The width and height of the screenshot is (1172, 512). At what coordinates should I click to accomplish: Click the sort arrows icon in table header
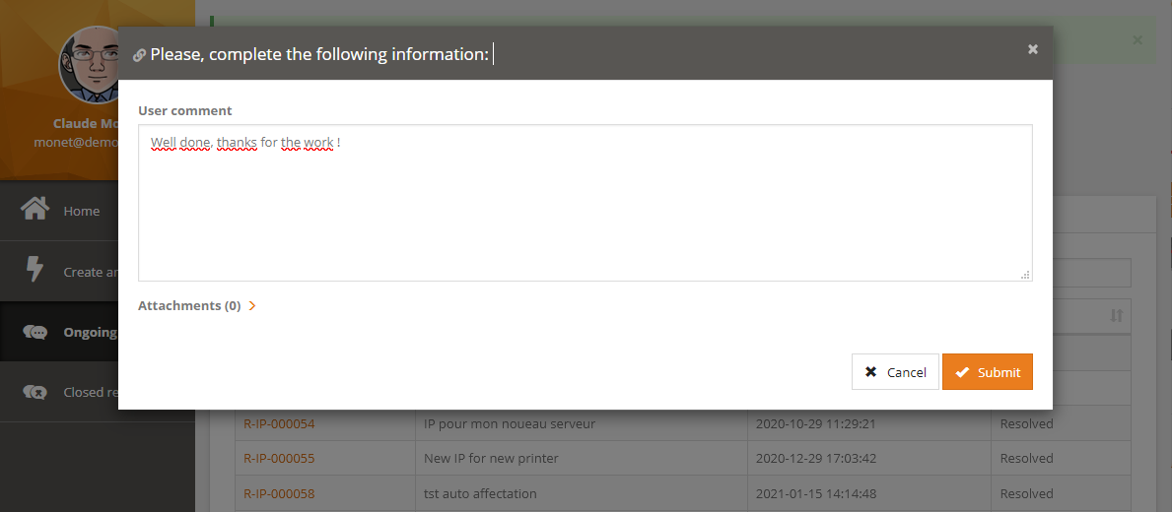(x=1116, y=315)
